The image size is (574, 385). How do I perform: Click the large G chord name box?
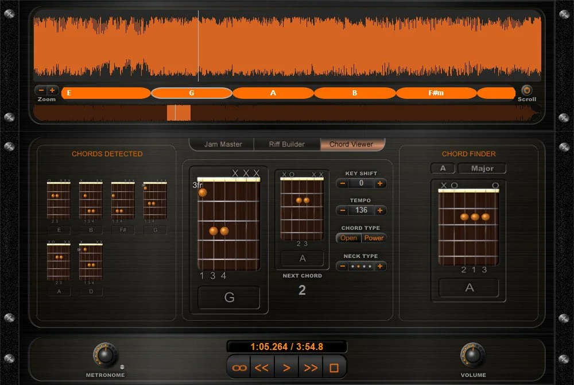pos(229,298)
